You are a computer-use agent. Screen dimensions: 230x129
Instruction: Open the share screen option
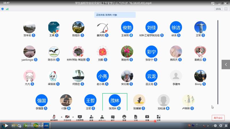(80, 117)
